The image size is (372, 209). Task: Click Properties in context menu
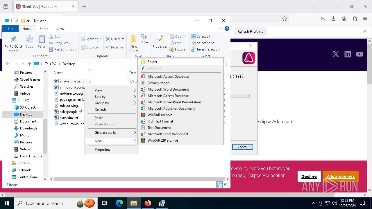[112, 149]
